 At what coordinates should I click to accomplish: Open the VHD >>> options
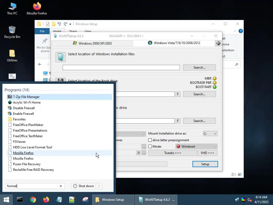point(207,153)
